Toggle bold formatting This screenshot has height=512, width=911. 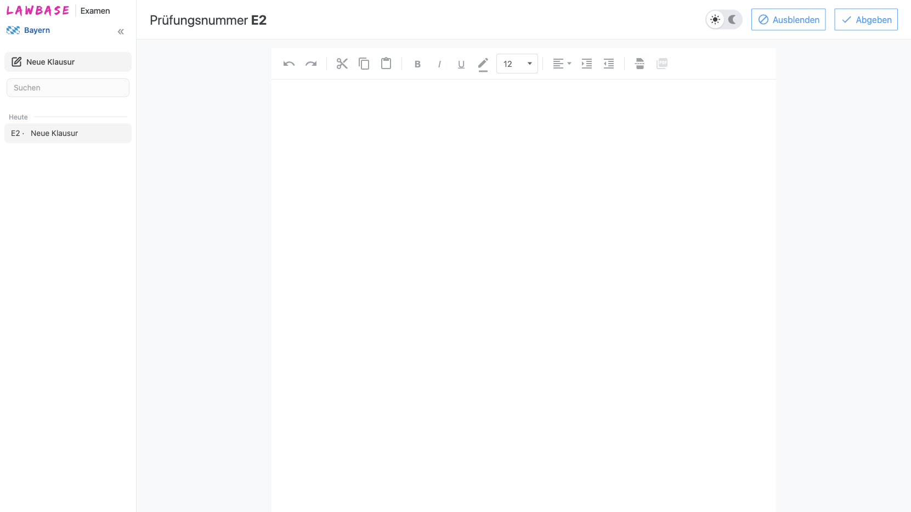(x=417, y=64)
